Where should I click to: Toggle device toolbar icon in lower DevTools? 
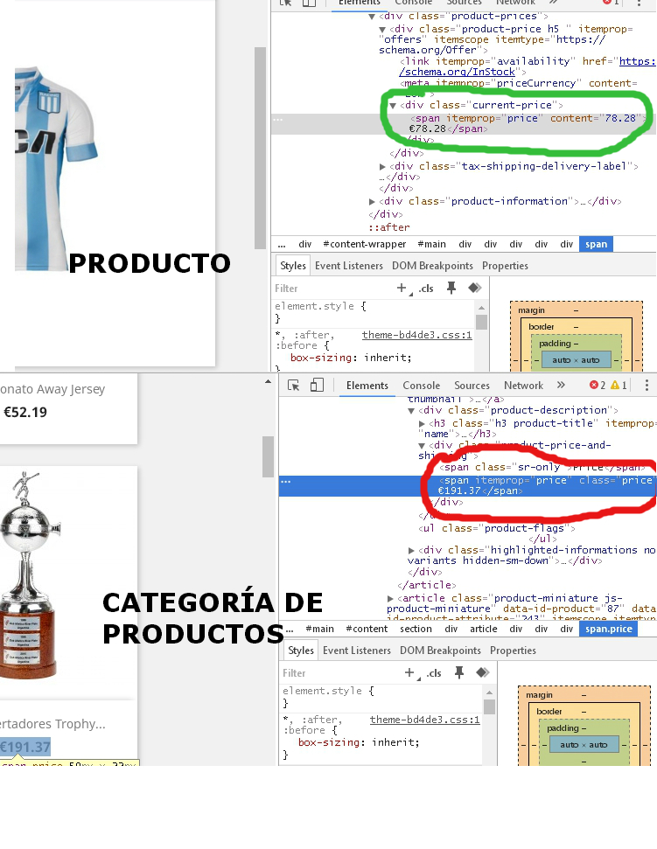coord(317,385)
